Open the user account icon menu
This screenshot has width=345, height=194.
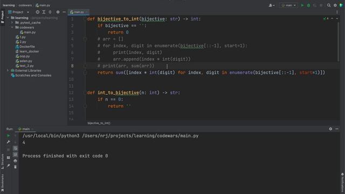pyautogui.click(x=272, y=5)
